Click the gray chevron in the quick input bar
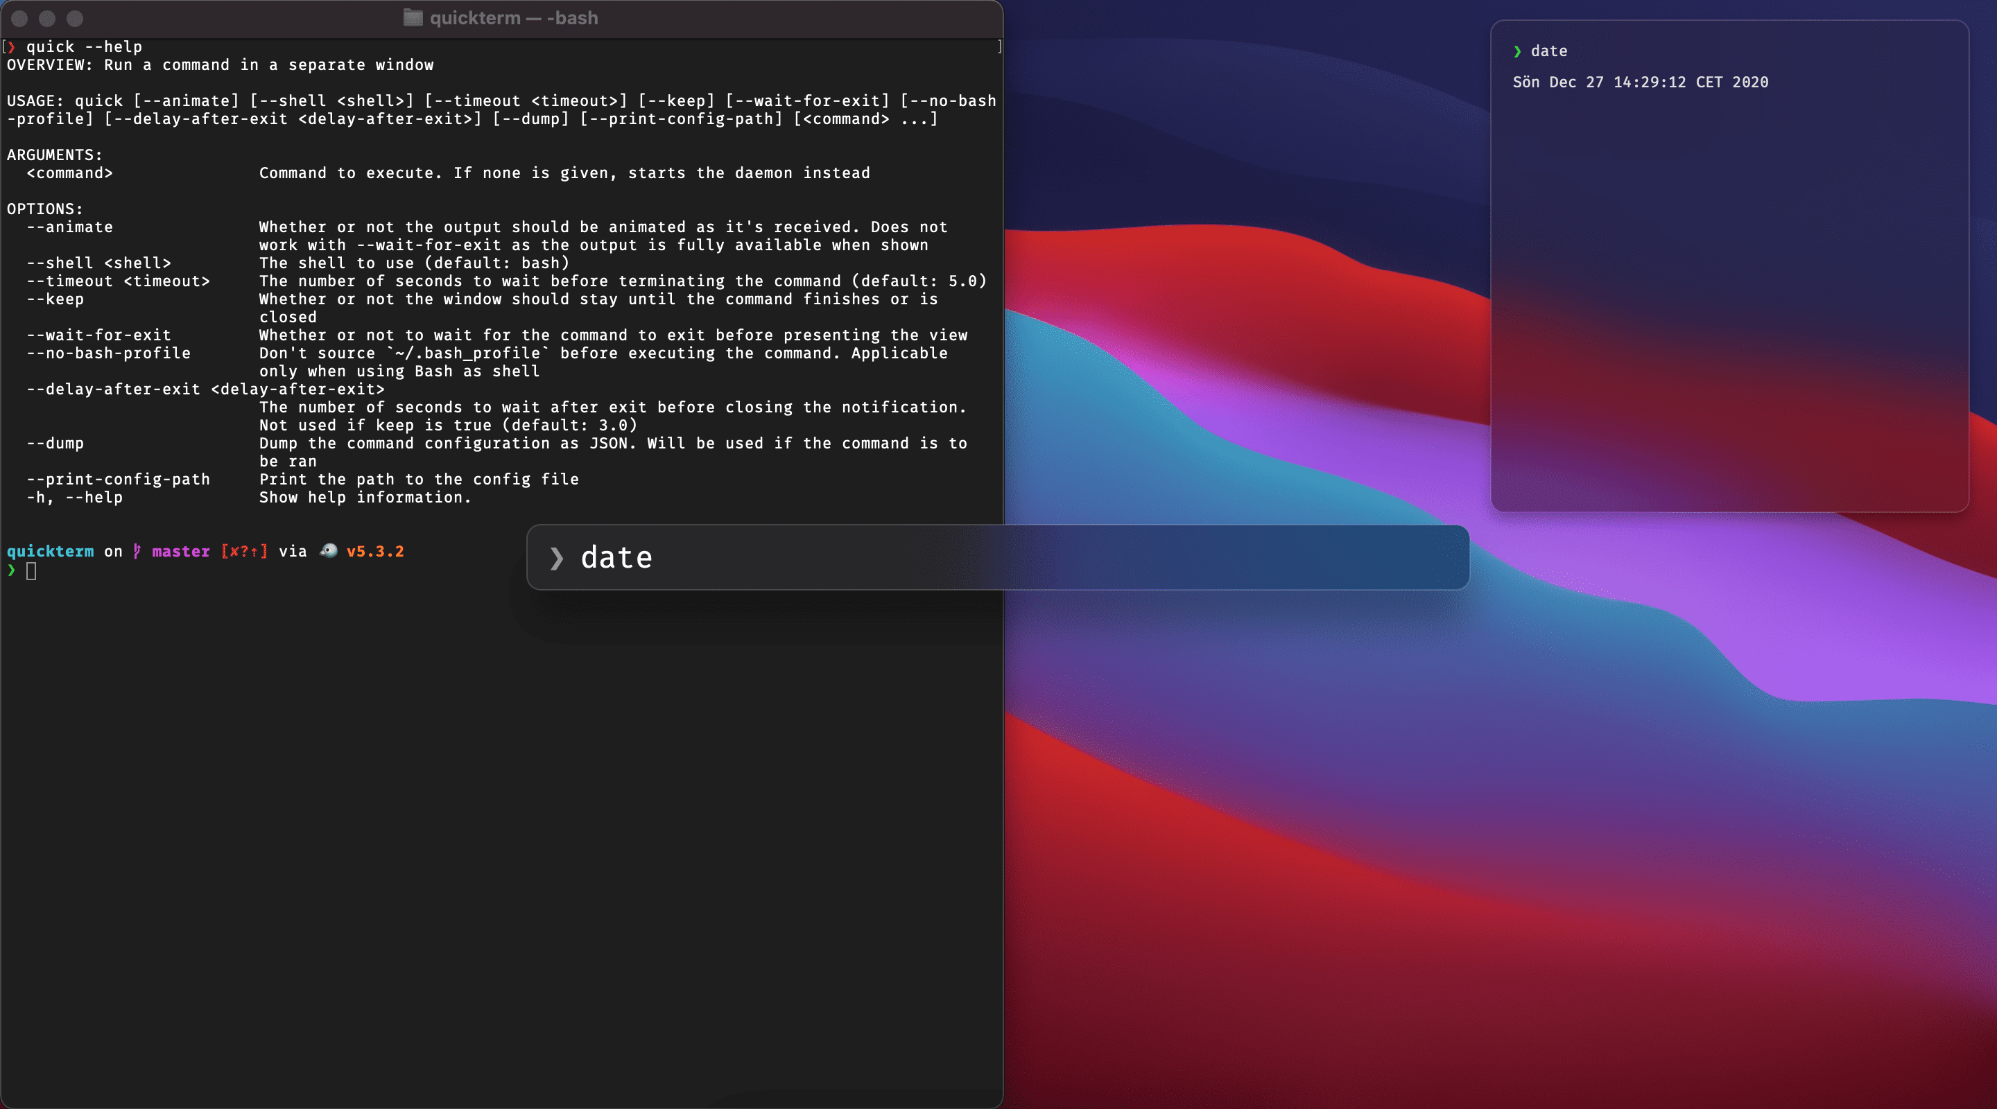This screenshot has height=1109, width=1997. point(556,558)
